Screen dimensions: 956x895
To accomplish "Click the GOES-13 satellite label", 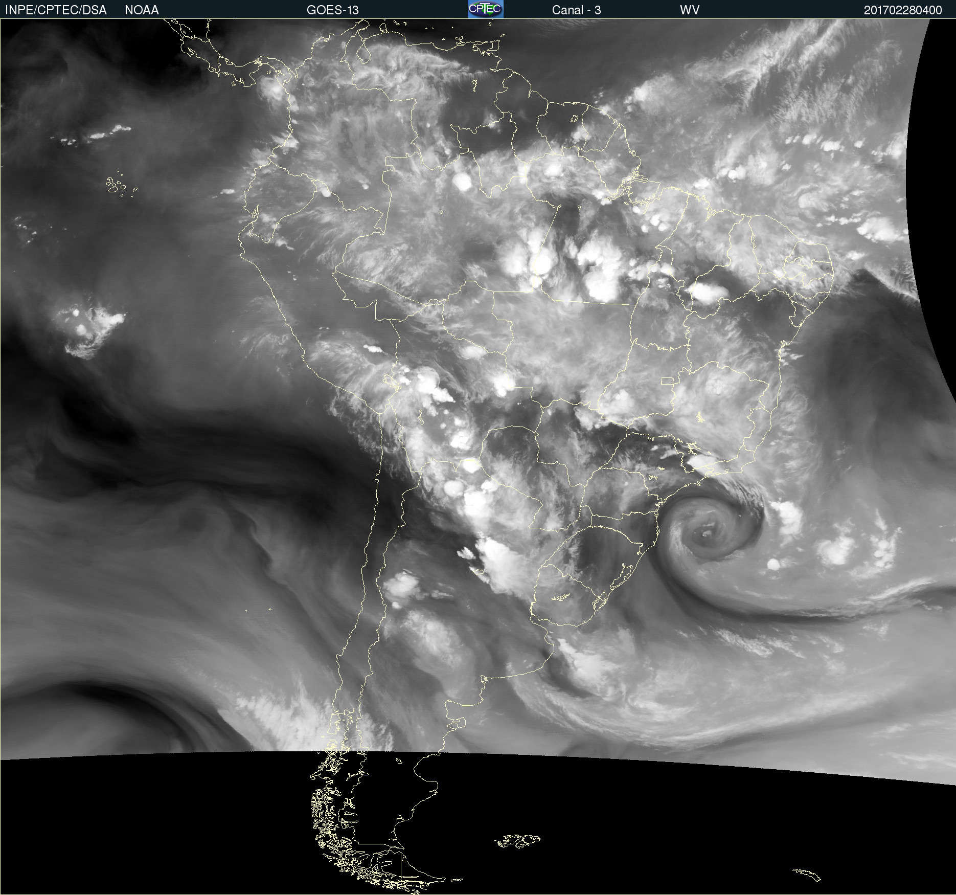I will (333, 10).
